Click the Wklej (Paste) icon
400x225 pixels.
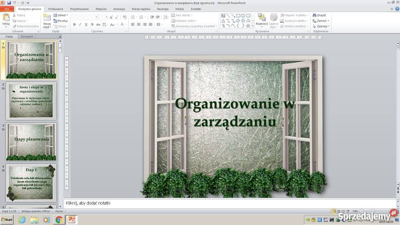coord(6,17)
